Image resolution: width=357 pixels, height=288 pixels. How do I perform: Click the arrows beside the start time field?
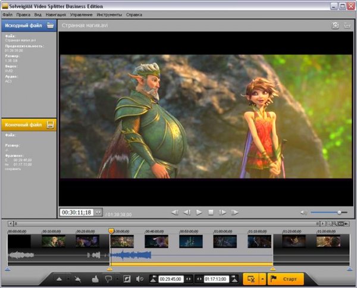(189, 279)
